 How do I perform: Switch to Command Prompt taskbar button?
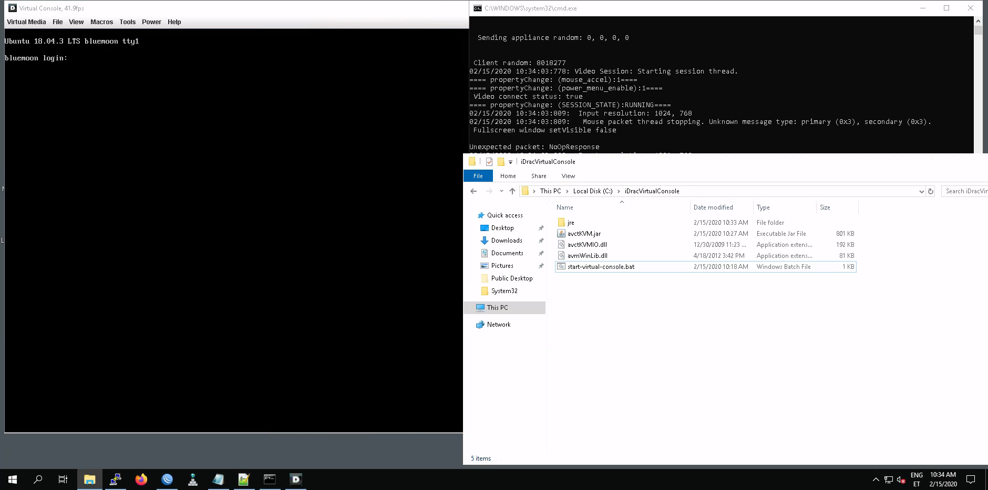pos(270,479)
